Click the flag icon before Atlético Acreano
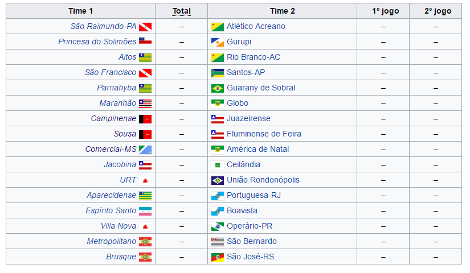Screen dimensions: 470x273 click(x=217, y=27)
